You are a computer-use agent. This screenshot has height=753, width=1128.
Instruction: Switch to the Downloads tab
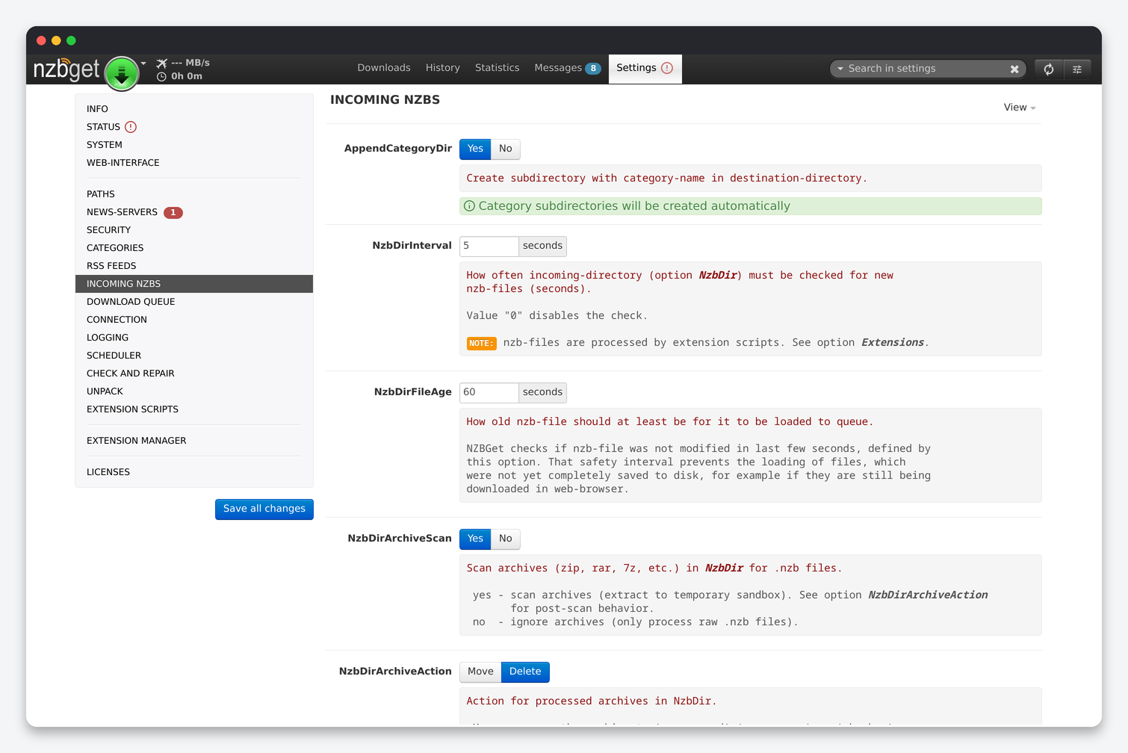384,68
